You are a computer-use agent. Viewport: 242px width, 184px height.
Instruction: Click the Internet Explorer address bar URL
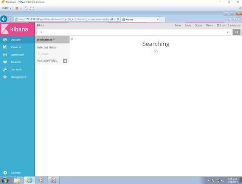click(x=64, y=19)
